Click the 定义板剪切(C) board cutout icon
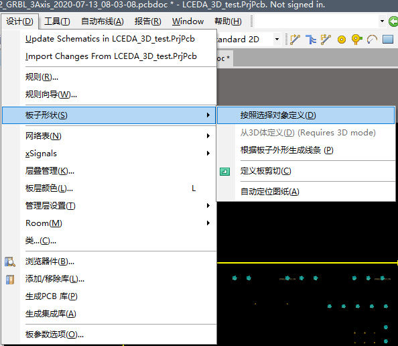 coord(224,172)
